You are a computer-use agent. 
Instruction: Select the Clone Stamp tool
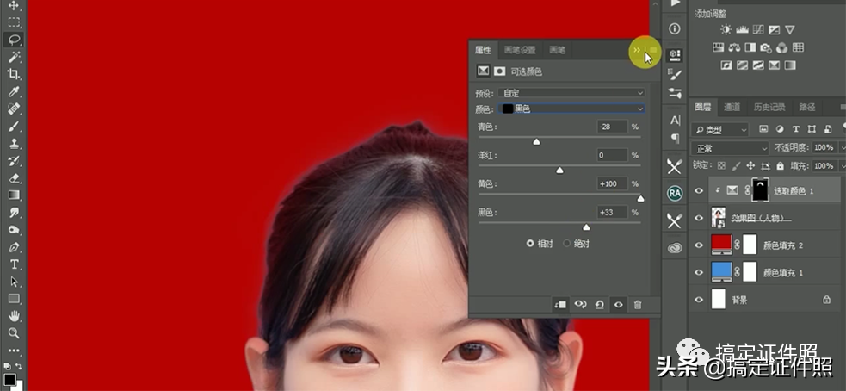tap(14, 143)
